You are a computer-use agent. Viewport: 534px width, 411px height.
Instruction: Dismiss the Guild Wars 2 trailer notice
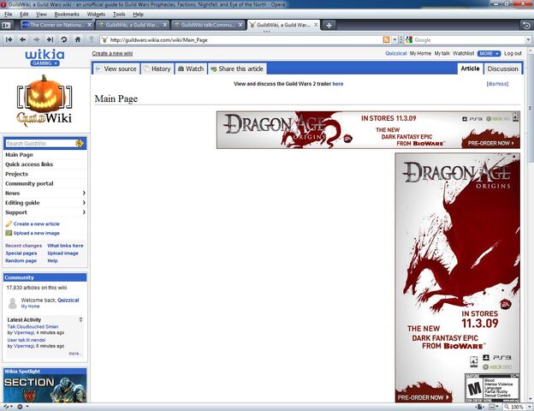coord(497,84)
